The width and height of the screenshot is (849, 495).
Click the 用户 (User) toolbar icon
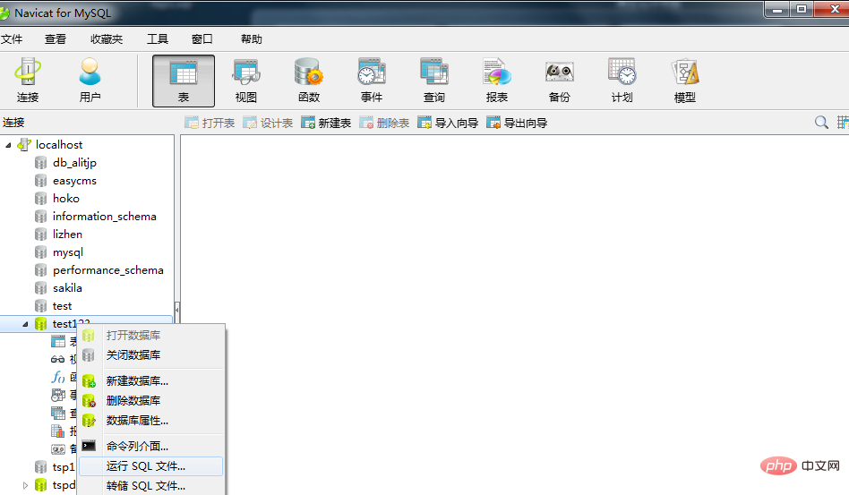point(90,81)
